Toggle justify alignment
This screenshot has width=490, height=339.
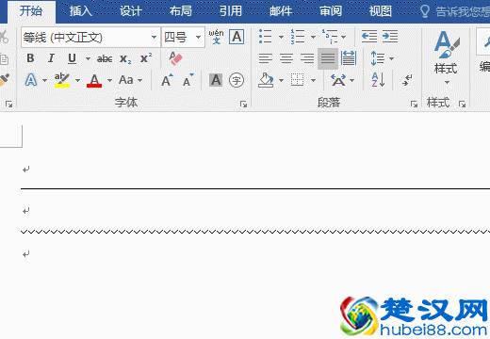click(x=328, y=58)
